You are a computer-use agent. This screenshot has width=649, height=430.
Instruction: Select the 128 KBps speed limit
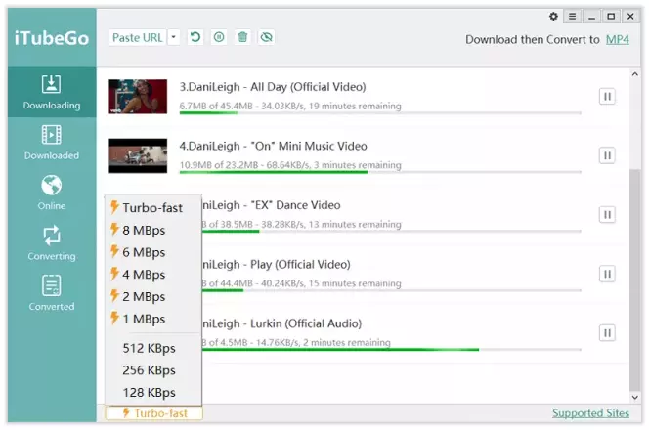click(153, 392)
